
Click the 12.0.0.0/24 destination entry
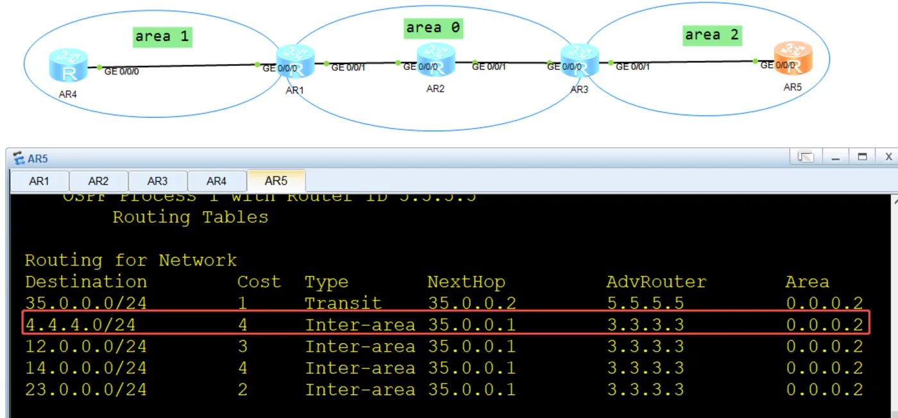coord(86,347)
